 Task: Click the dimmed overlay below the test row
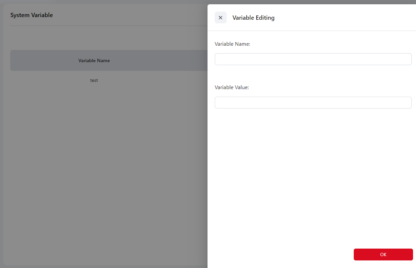click(x=99, y=164)
